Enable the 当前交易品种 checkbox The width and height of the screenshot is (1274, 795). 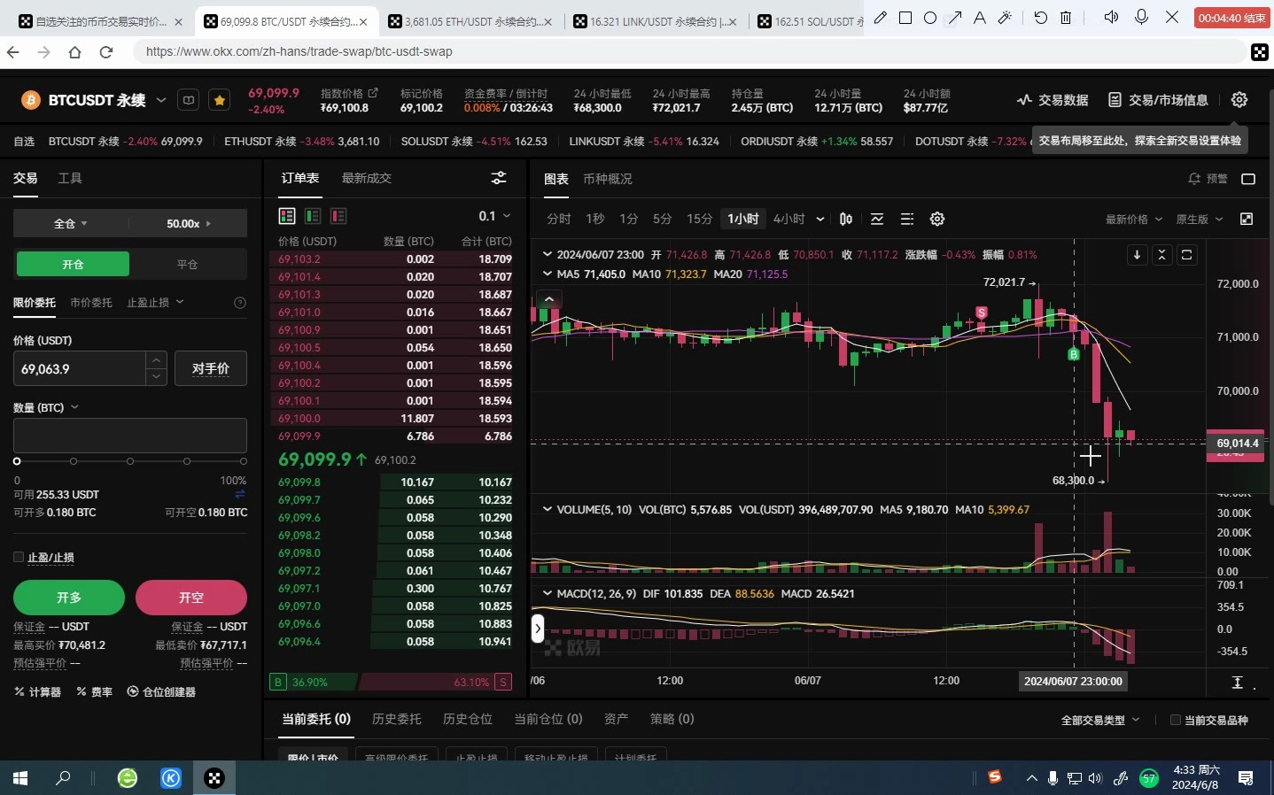coord(1176,720)
